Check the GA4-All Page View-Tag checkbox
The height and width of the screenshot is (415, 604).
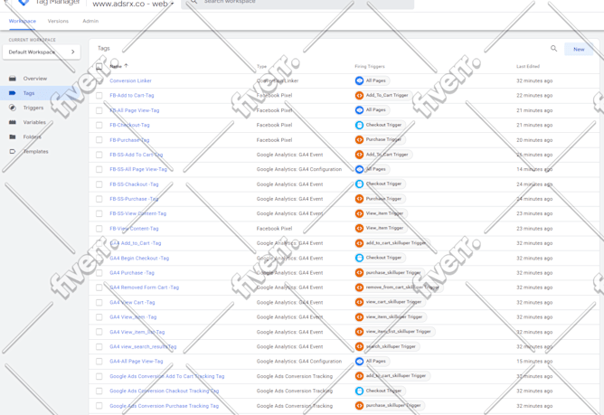point(99,361)
